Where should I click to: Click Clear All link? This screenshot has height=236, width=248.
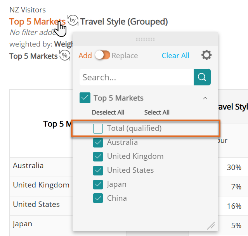[x=175, y=56]
